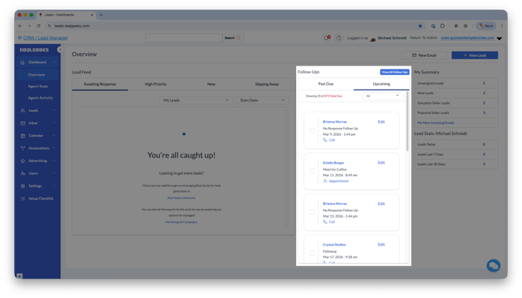This screenshot has width=522, height=298.
Task: Click the Calendar icon in sidebar
Action: point(23,136)
